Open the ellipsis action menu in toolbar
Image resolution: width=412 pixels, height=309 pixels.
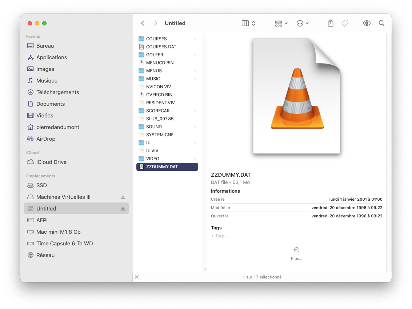tap(303, 23)
